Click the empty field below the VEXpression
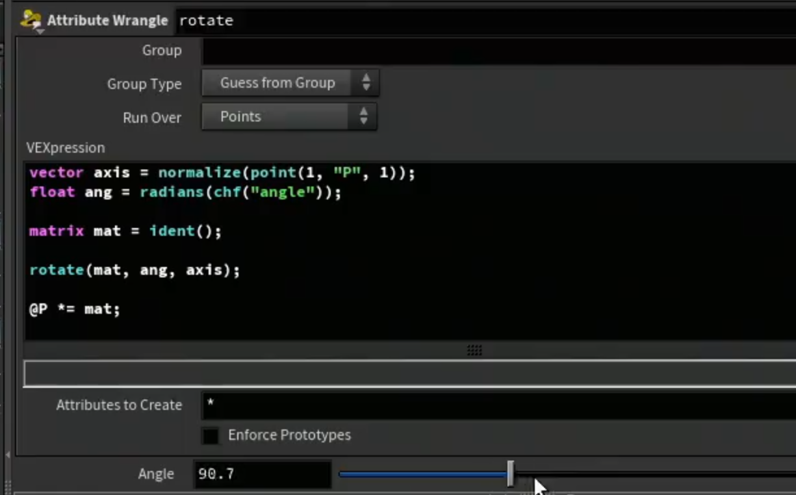Viewport: 796px width, 495px height. pos(410,374)
